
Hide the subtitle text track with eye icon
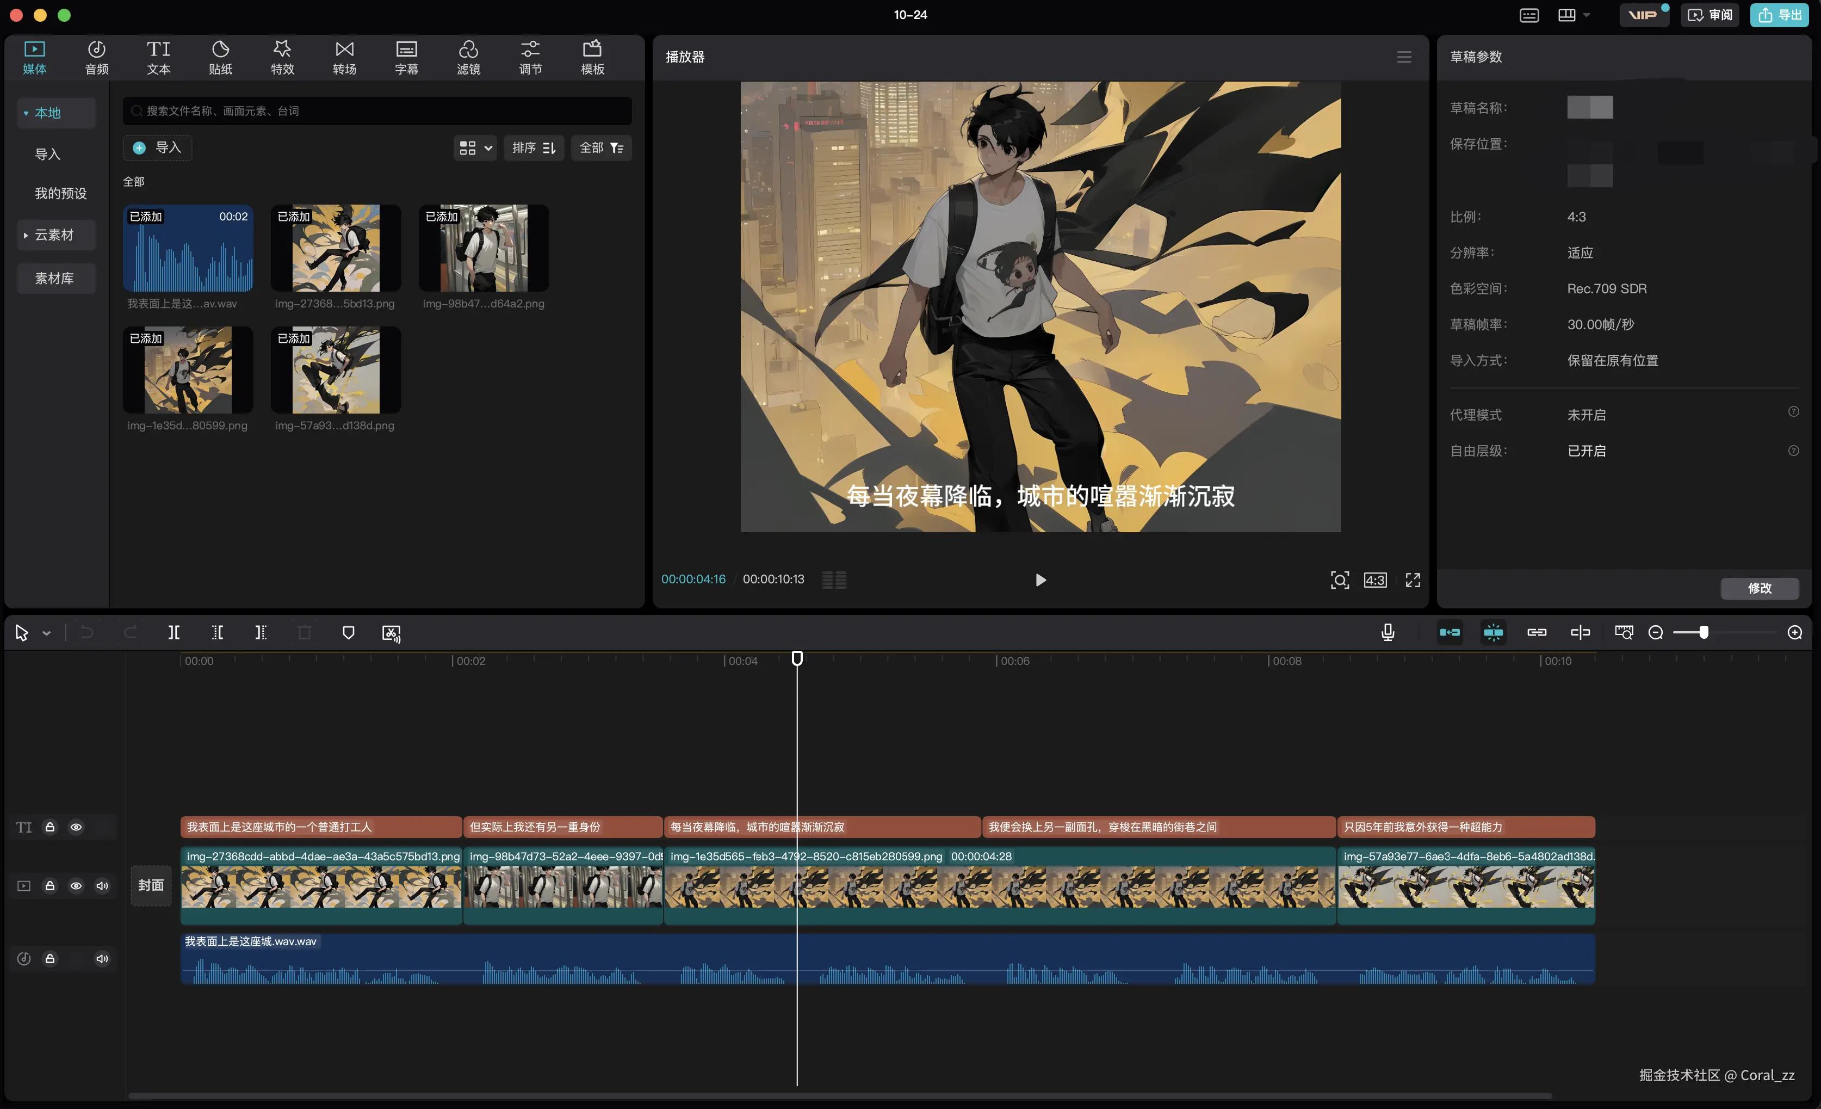(76, 827)
